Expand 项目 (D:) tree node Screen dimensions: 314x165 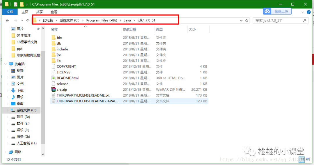8,117
